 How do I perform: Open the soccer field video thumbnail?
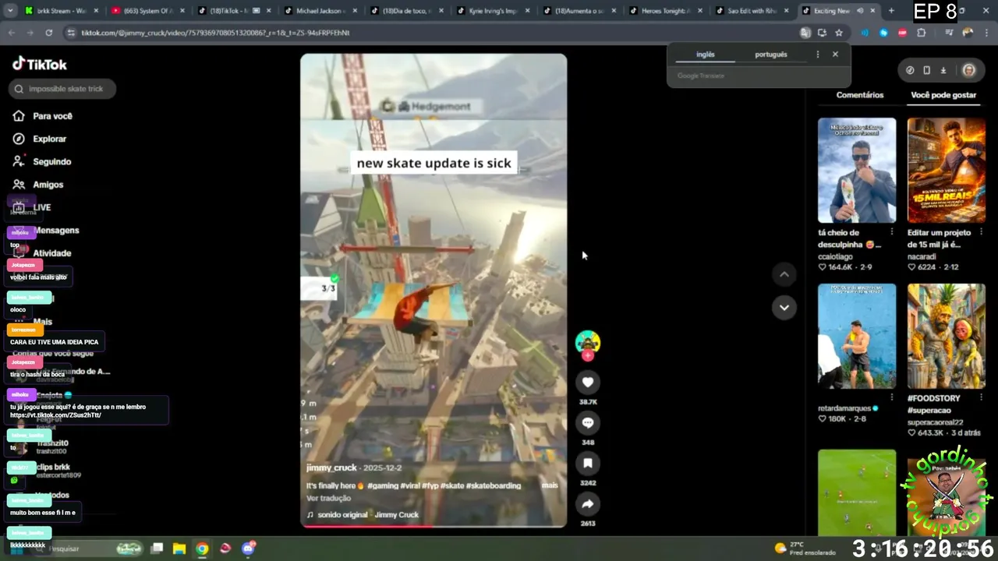(x=857, y=491)
